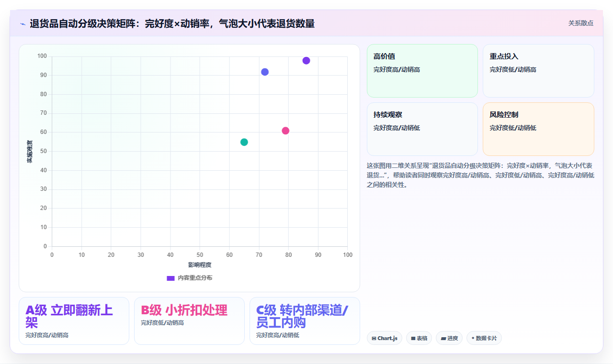Click the blue scatter point near 92
The width and height of the screenshot is (613, 364).
(x=265, y=72)
